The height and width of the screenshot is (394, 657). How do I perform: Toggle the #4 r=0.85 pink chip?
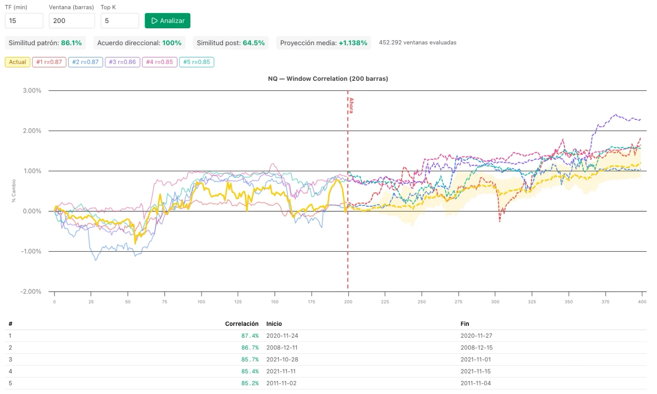click(160, 62)
